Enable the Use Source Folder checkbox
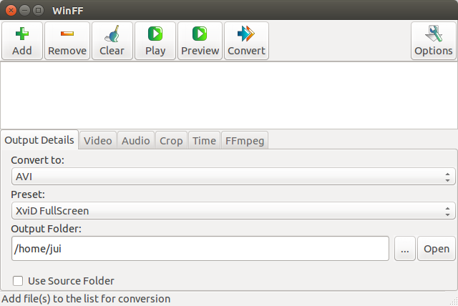 19,281
